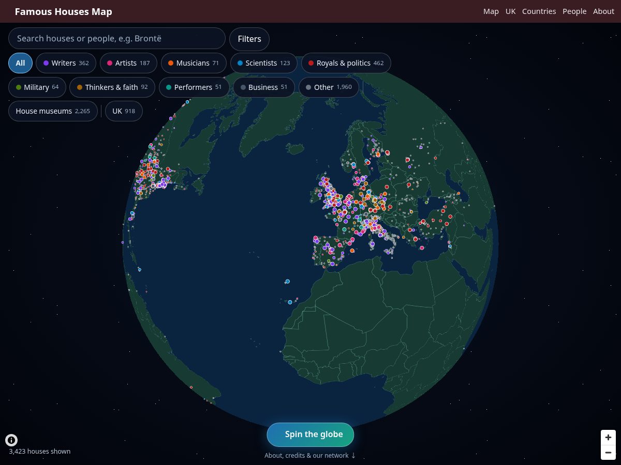The height and width of the screenshot is (465, 621).
Task: Open the People nav item
Action: 574,11
